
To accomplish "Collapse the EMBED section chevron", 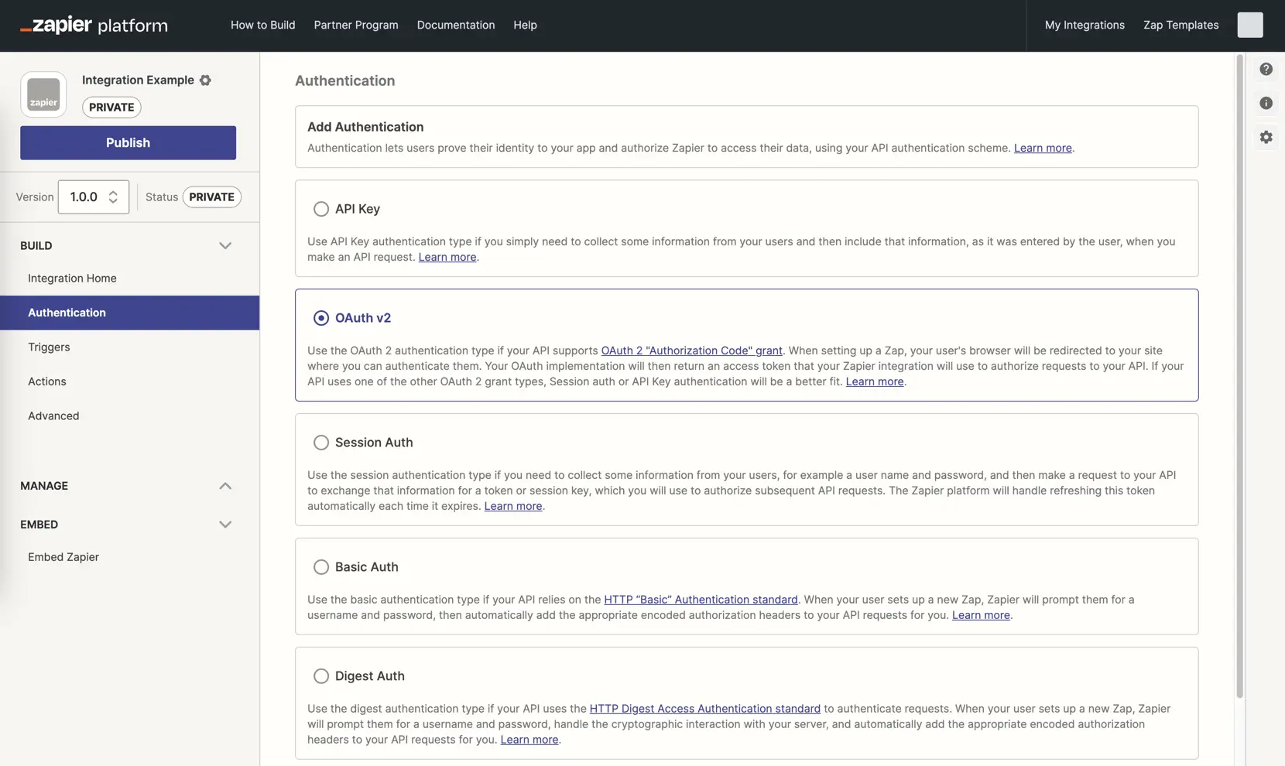I will [x=224, y=525].
